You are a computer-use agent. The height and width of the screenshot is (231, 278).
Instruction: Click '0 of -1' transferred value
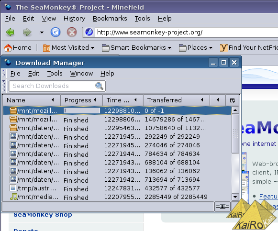coord(154,110)
